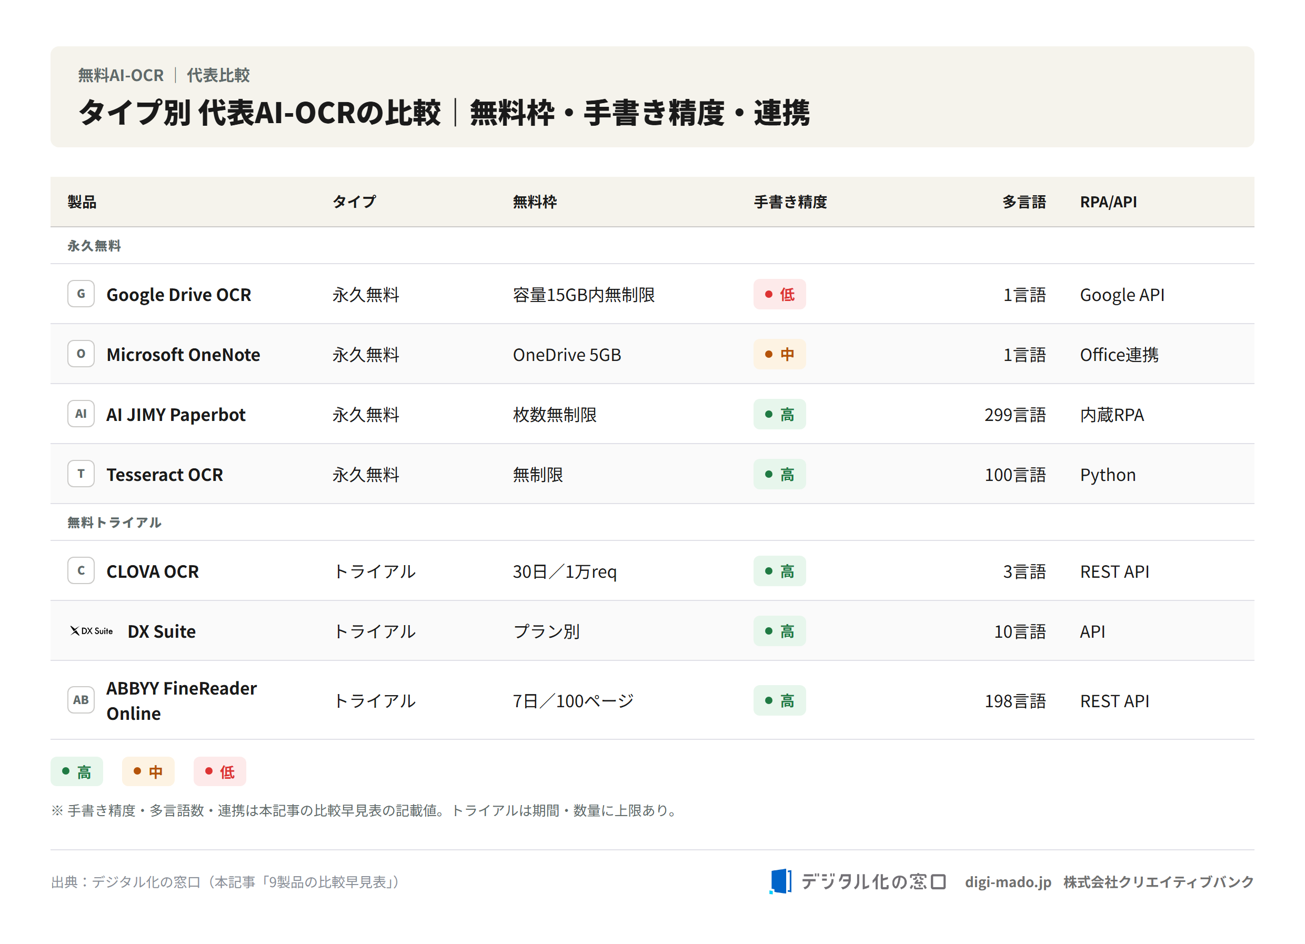Click the 299言語 cell
Screen dimensions: 1305x944
(1015, 414)
